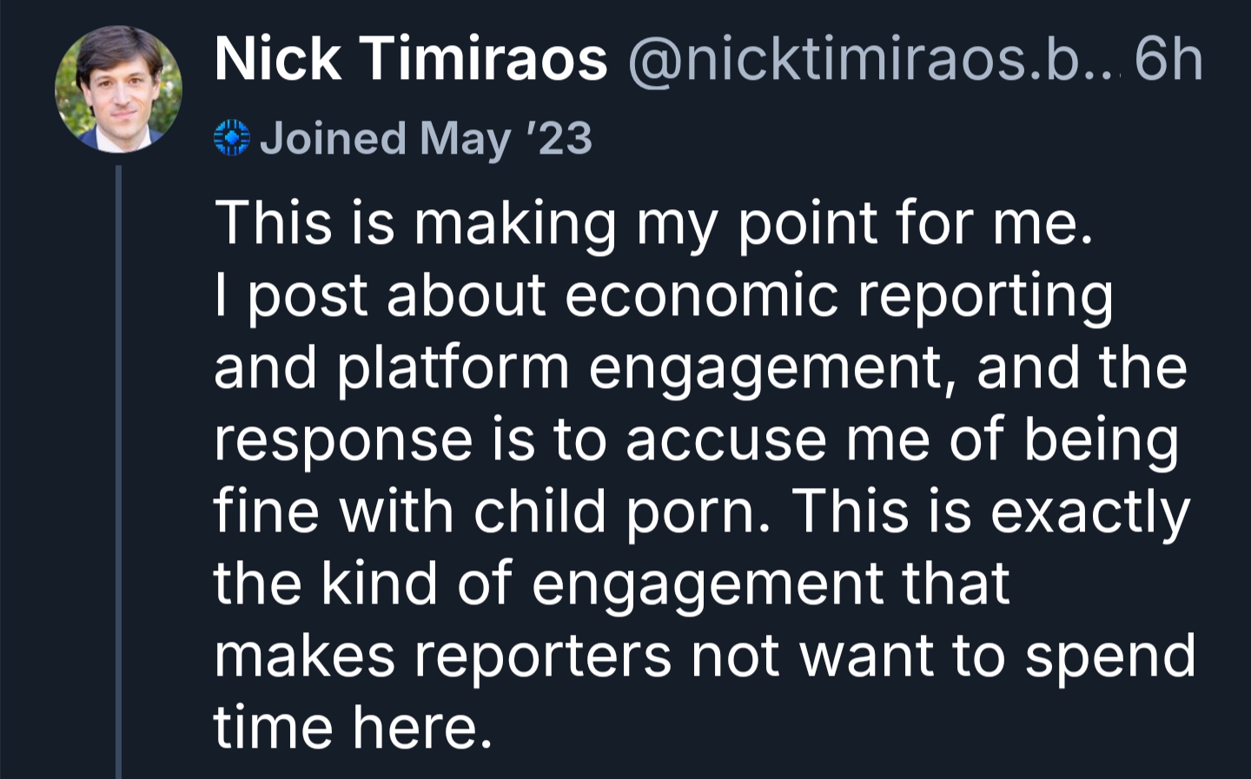
Task: Click the vertical thread connector line
Action: click(118, 469)
